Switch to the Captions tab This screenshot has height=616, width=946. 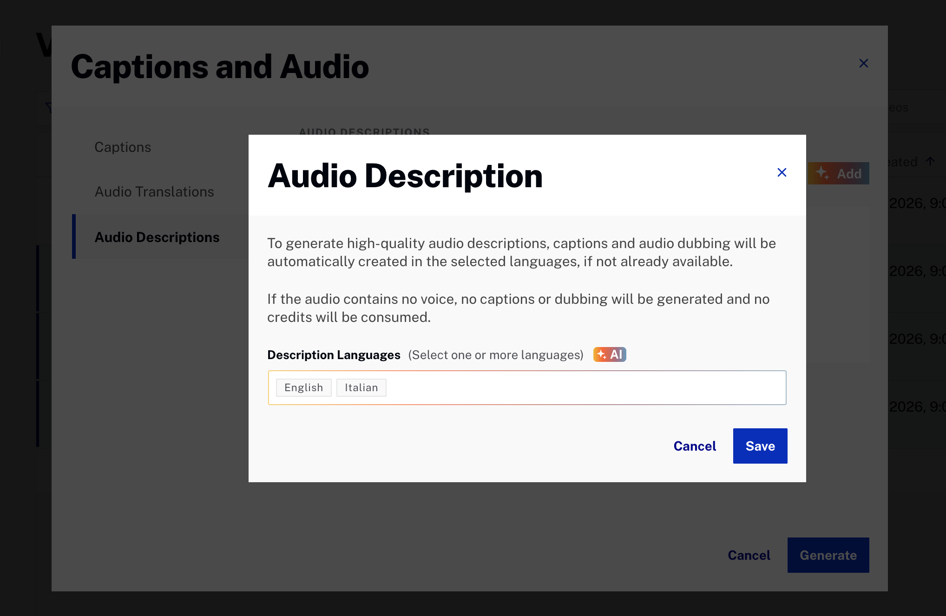123,147
